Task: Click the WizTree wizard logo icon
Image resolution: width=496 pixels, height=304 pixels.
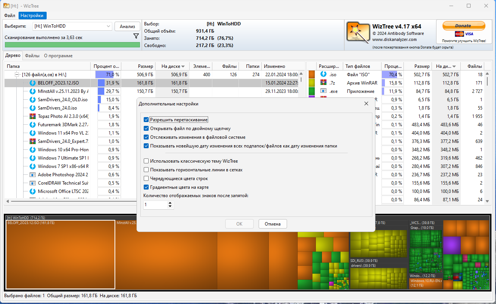Action: [358, 33]
